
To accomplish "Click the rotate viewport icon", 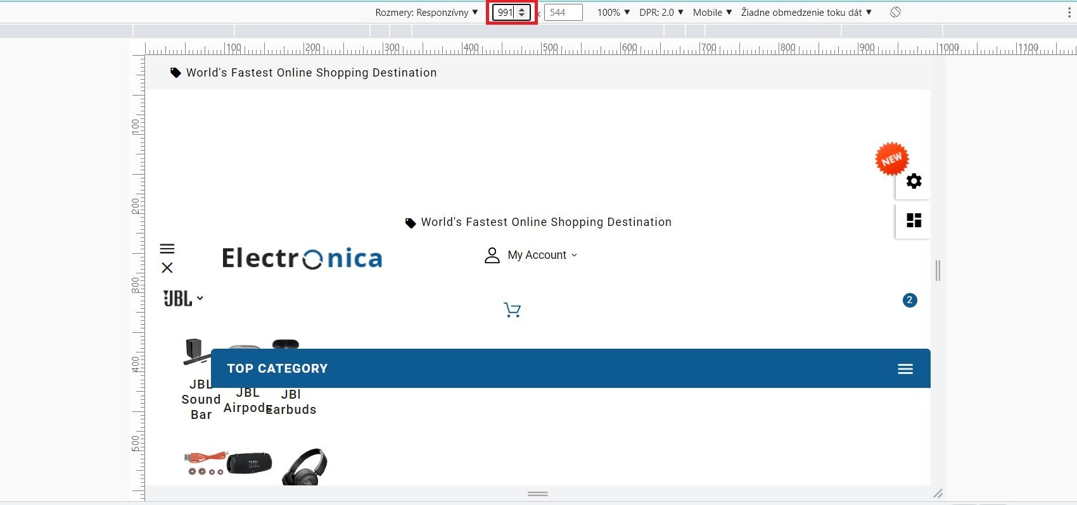I will point(895,12).
